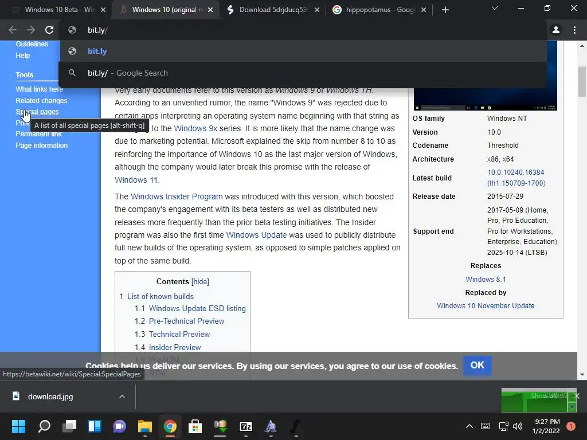Open the latest build 10.0.10240.16384 link
The image size is (587, 440).
(x=516, y=178)
